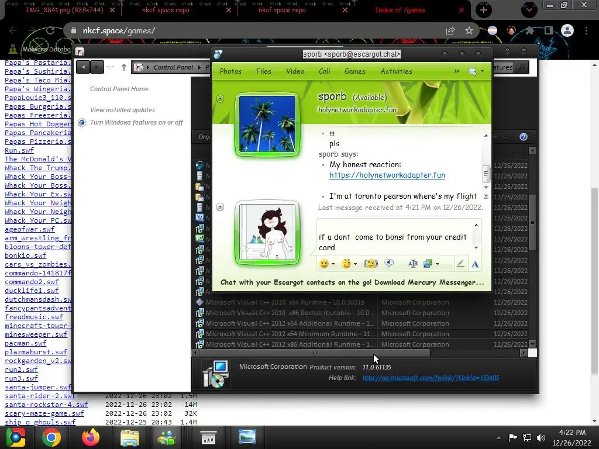Open emoticon dropdown arrow
This screenshot has height=449, width=599.
click(x=333, y=264)
